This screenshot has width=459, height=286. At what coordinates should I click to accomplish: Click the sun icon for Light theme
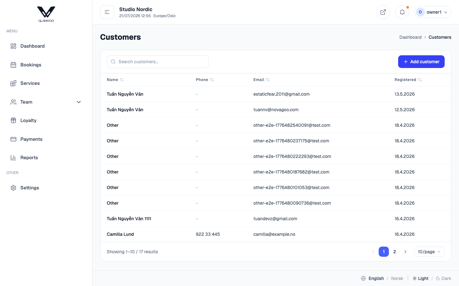(415, 278)
